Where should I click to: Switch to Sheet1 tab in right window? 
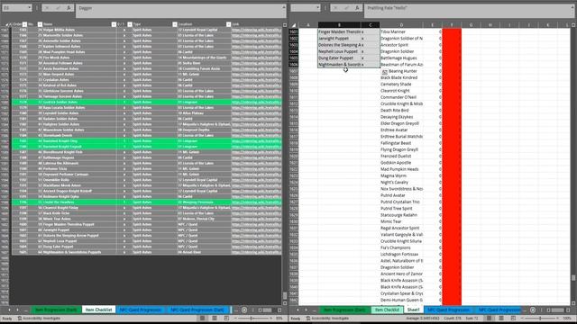pyautogui.click(x=413, y=310)
